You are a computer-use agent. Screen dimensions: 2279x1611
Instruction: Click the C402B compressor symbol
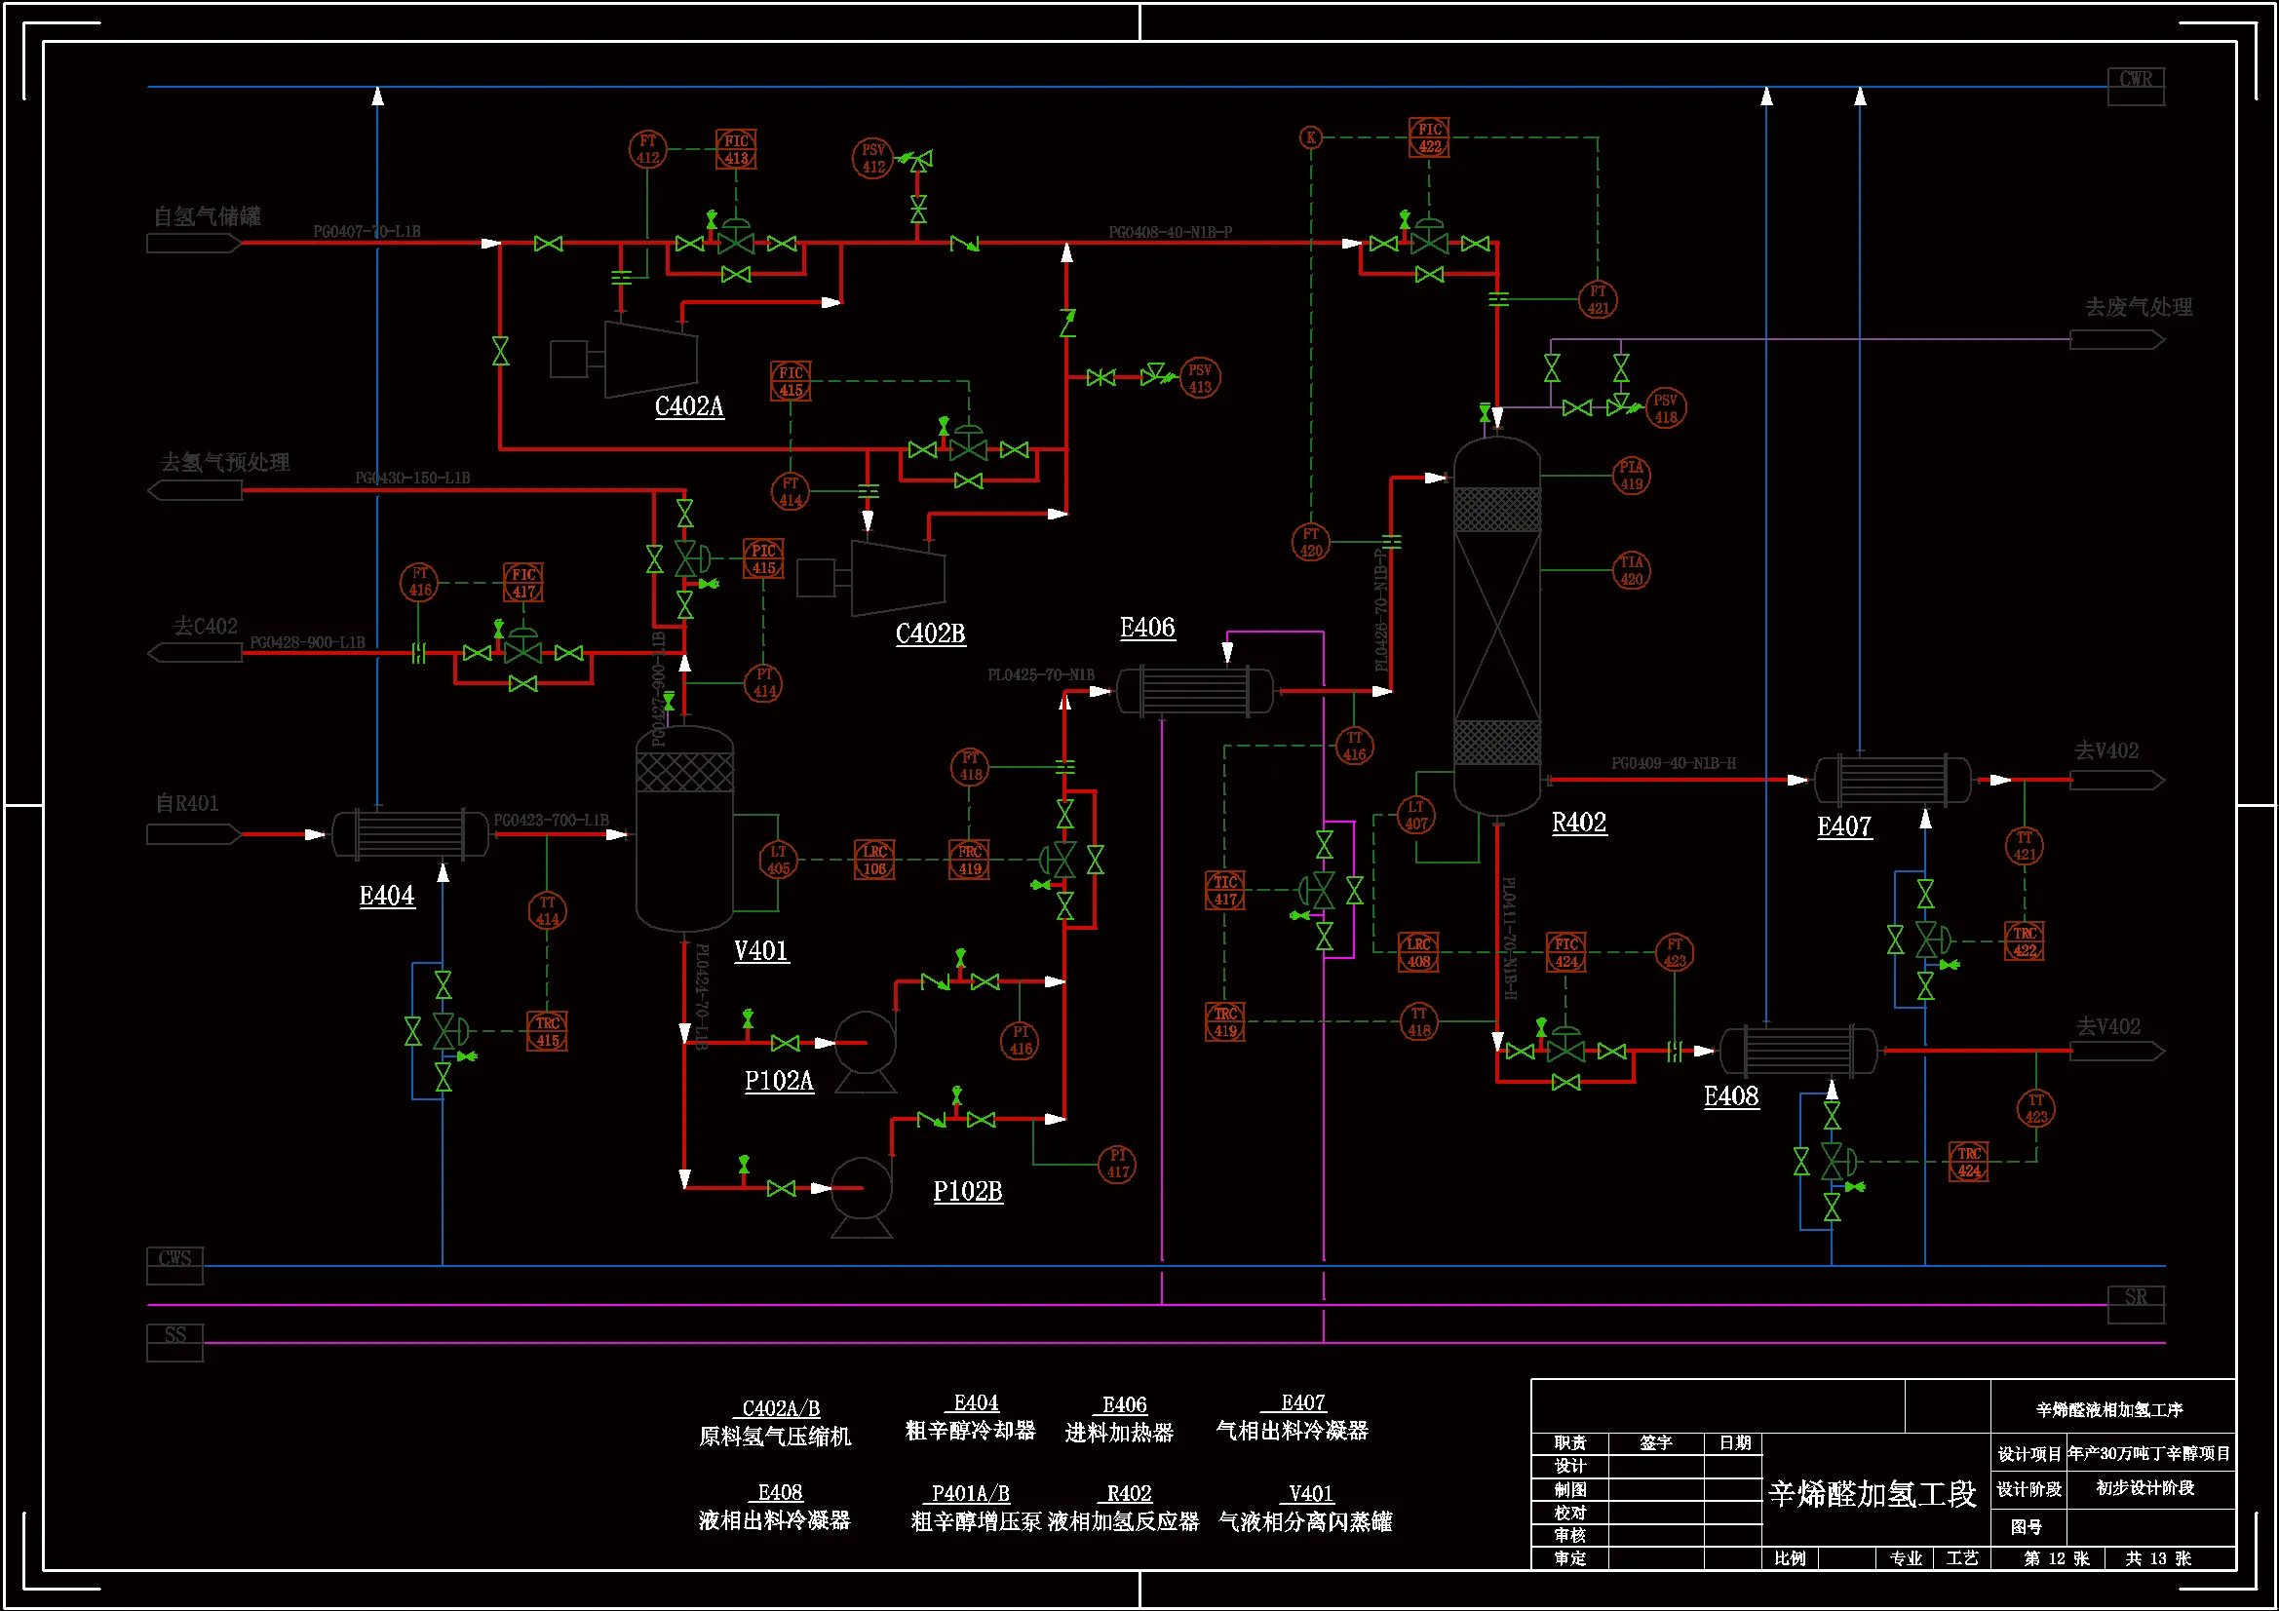click(898, 579)
